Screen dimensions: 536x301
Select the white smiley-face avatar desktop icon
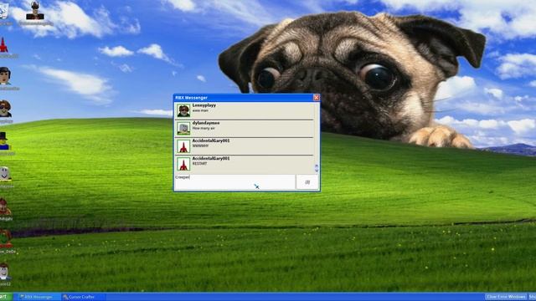pos(5,174)
